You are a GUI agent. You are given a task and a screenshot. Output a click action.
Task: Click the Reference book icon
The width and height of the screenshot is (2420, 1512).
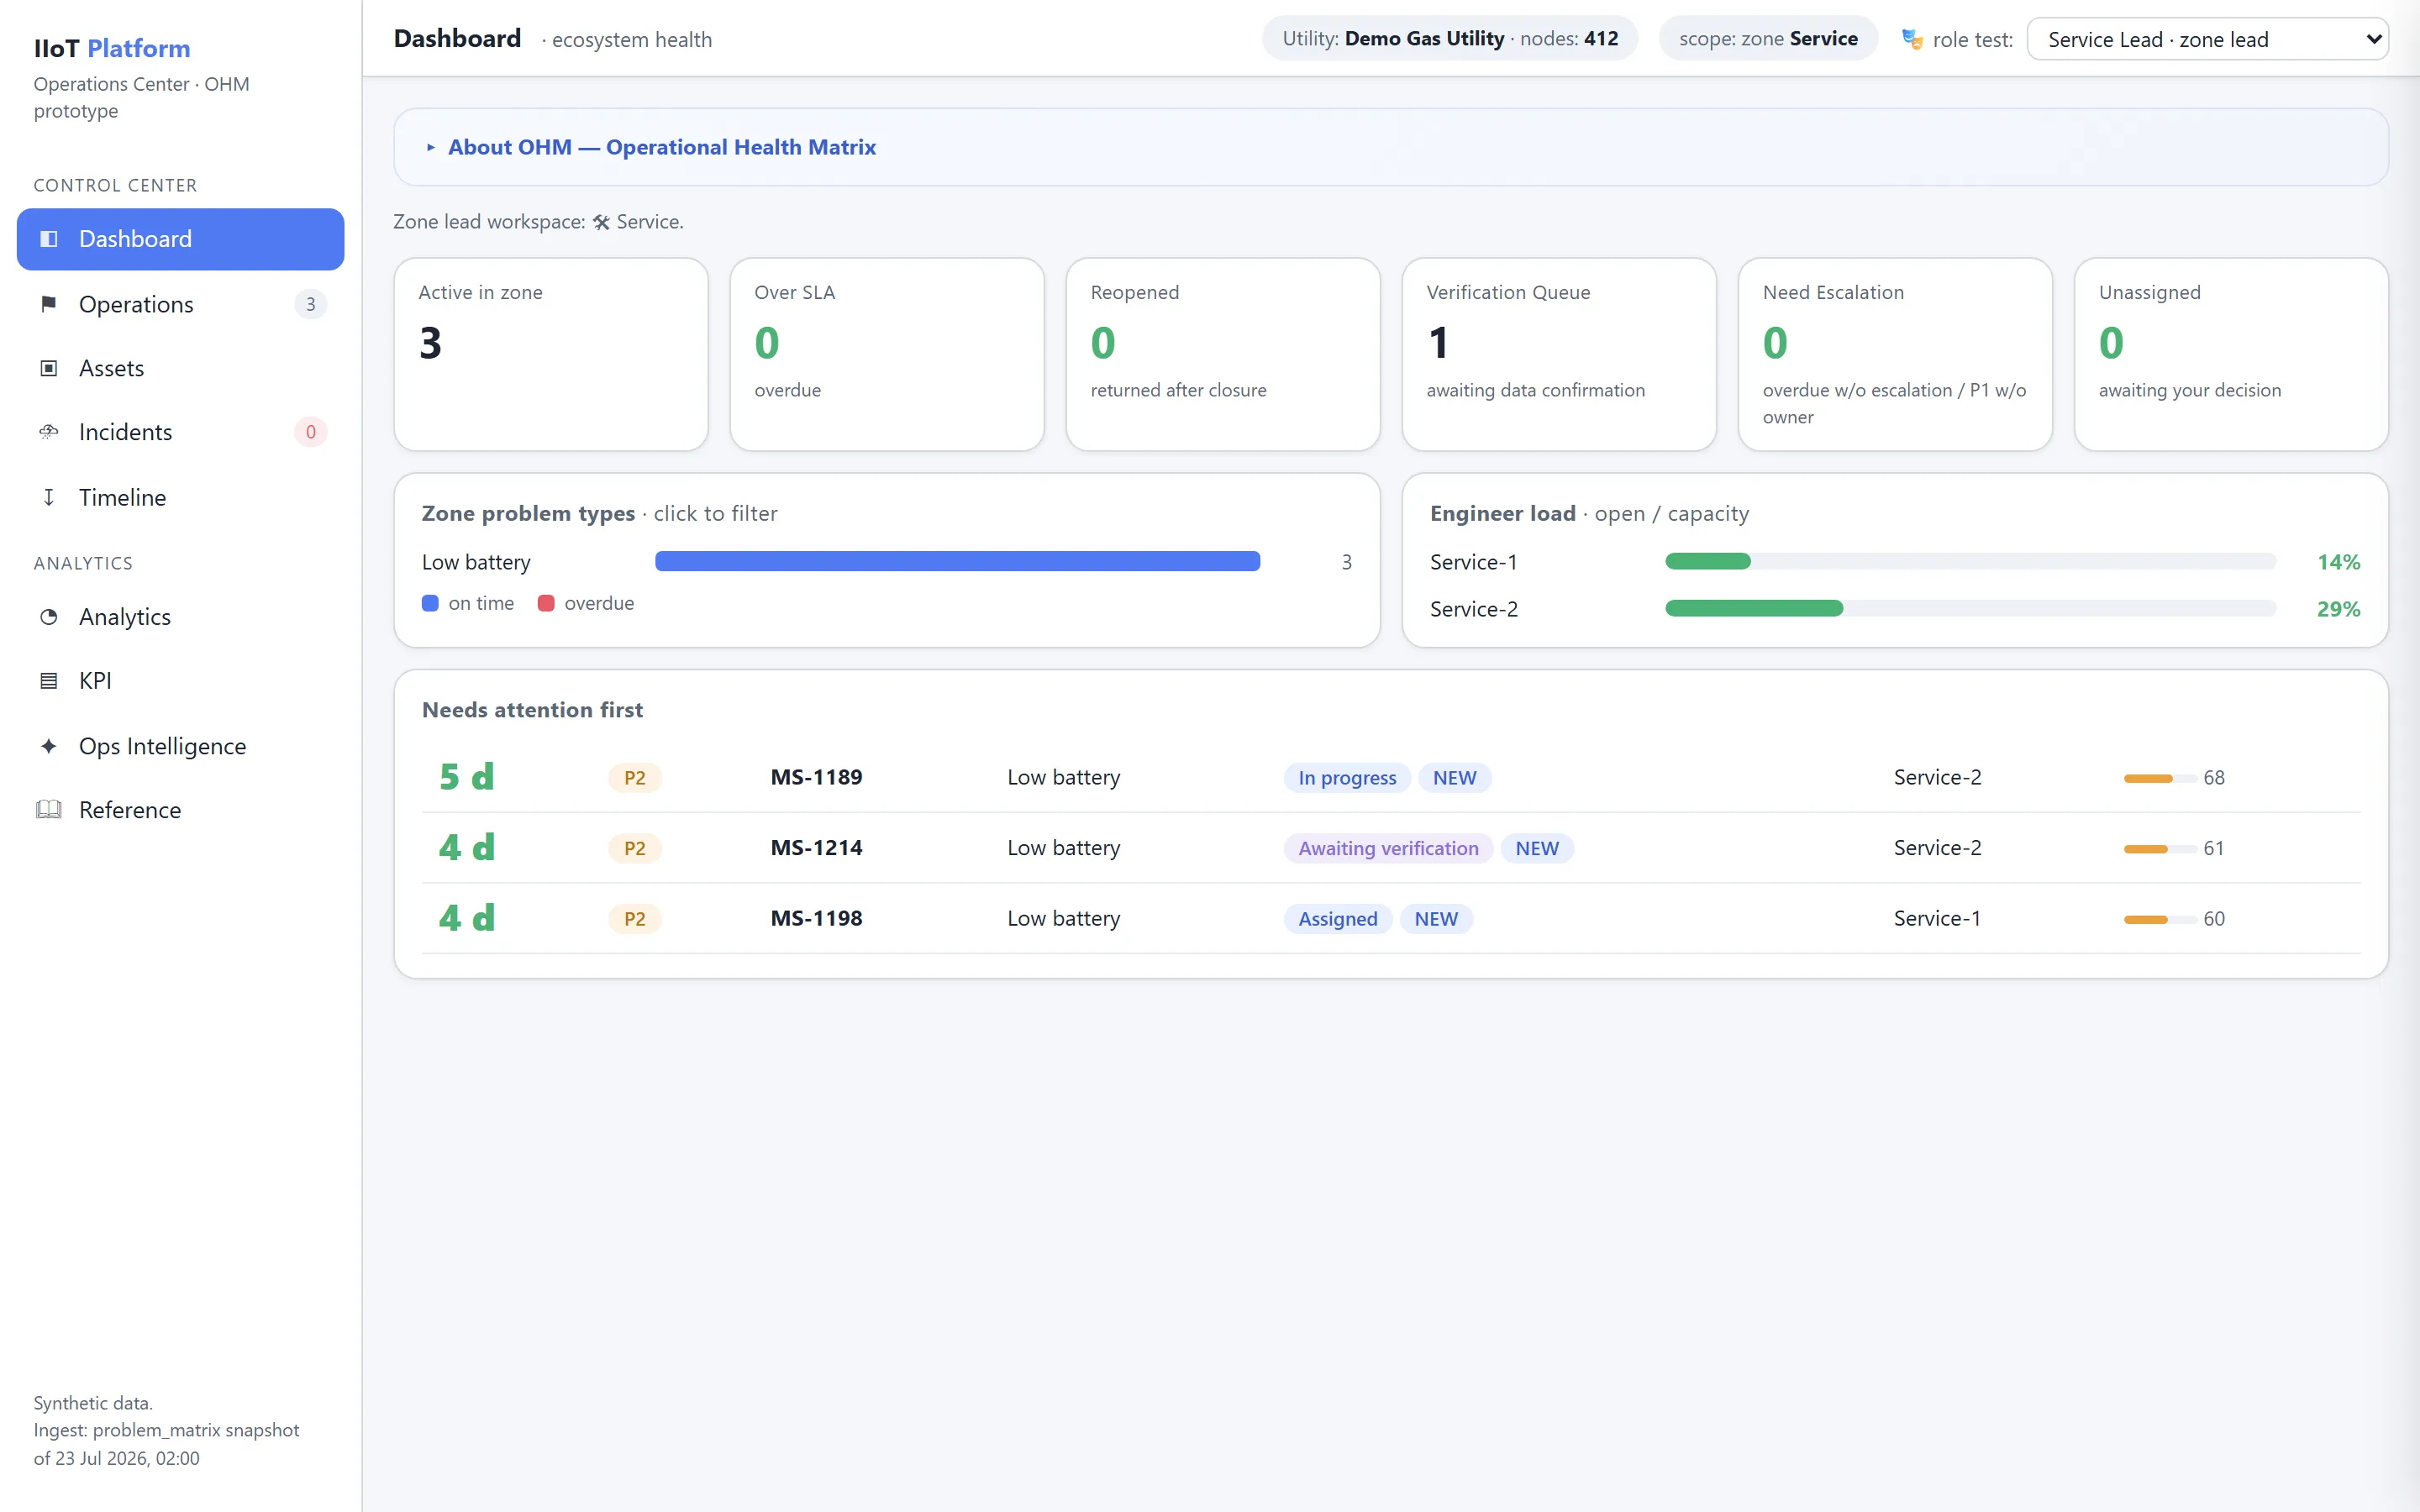(x=48, y=810)
